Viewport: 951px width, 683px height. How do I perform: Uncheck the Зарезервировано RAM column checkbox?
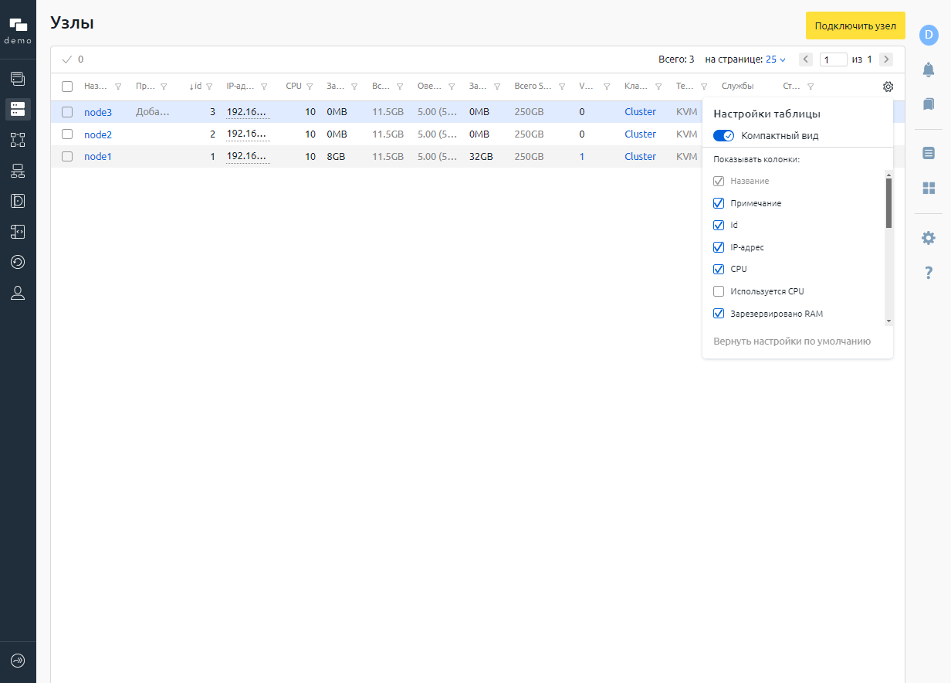(x=719, y=314)
